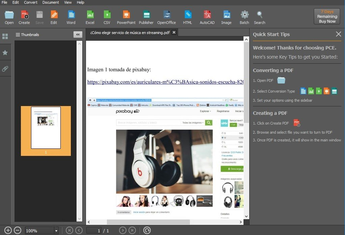Rotate the page with the rotate button

pos(147,230)
